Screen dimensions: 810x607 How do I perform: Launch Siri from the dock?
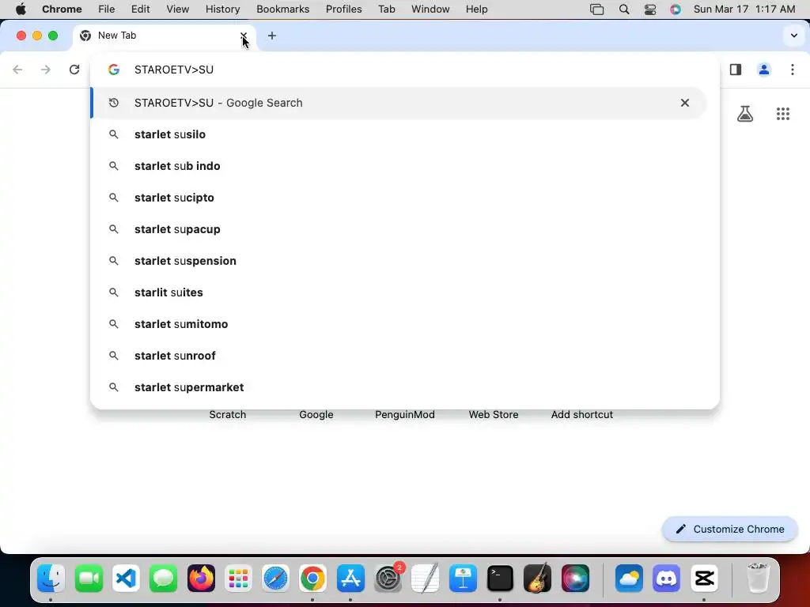pos(575,578)
